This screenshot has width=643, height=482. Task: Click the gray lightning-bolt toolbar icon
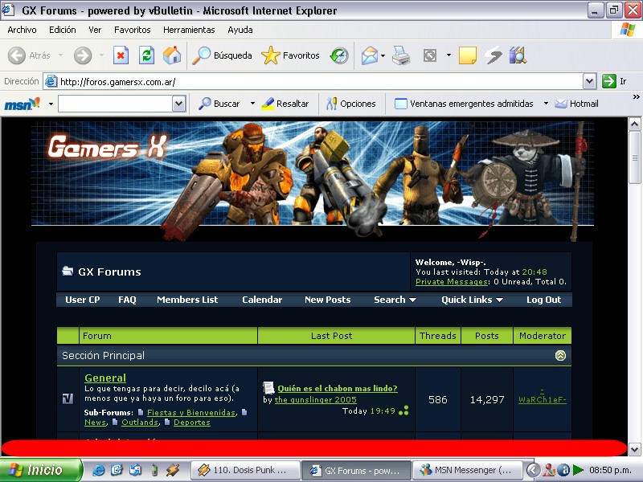coord(493,55)
